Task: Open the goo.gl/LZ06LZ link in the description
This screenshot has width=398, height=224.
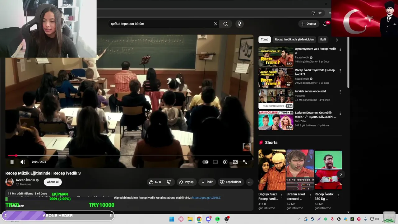Action: coord(206,198)
